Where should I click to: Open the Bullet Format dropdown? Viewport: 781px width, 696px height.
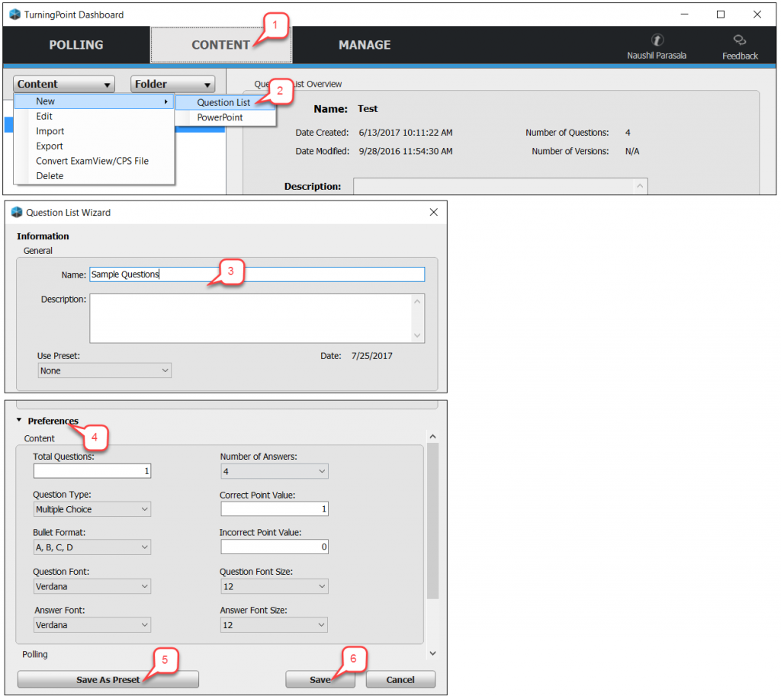[x=92, y=547]
